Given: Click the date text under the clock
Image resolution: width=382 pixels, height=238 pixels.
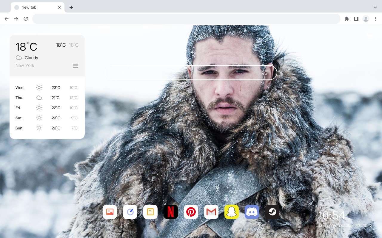Looking at the screenshot, I should point(346,226).
